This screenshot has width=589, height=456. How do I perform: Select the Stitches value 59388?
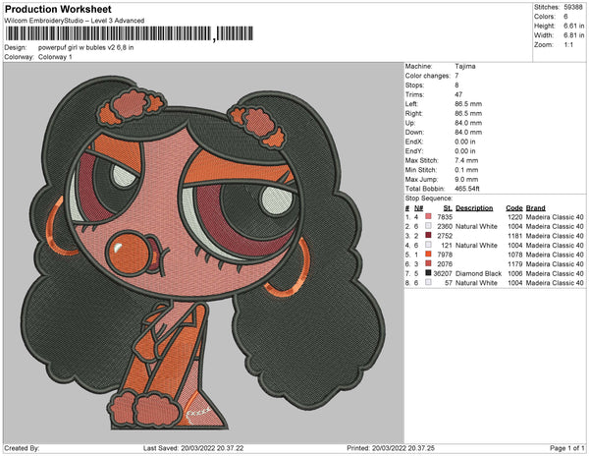(x=573, y=7)
